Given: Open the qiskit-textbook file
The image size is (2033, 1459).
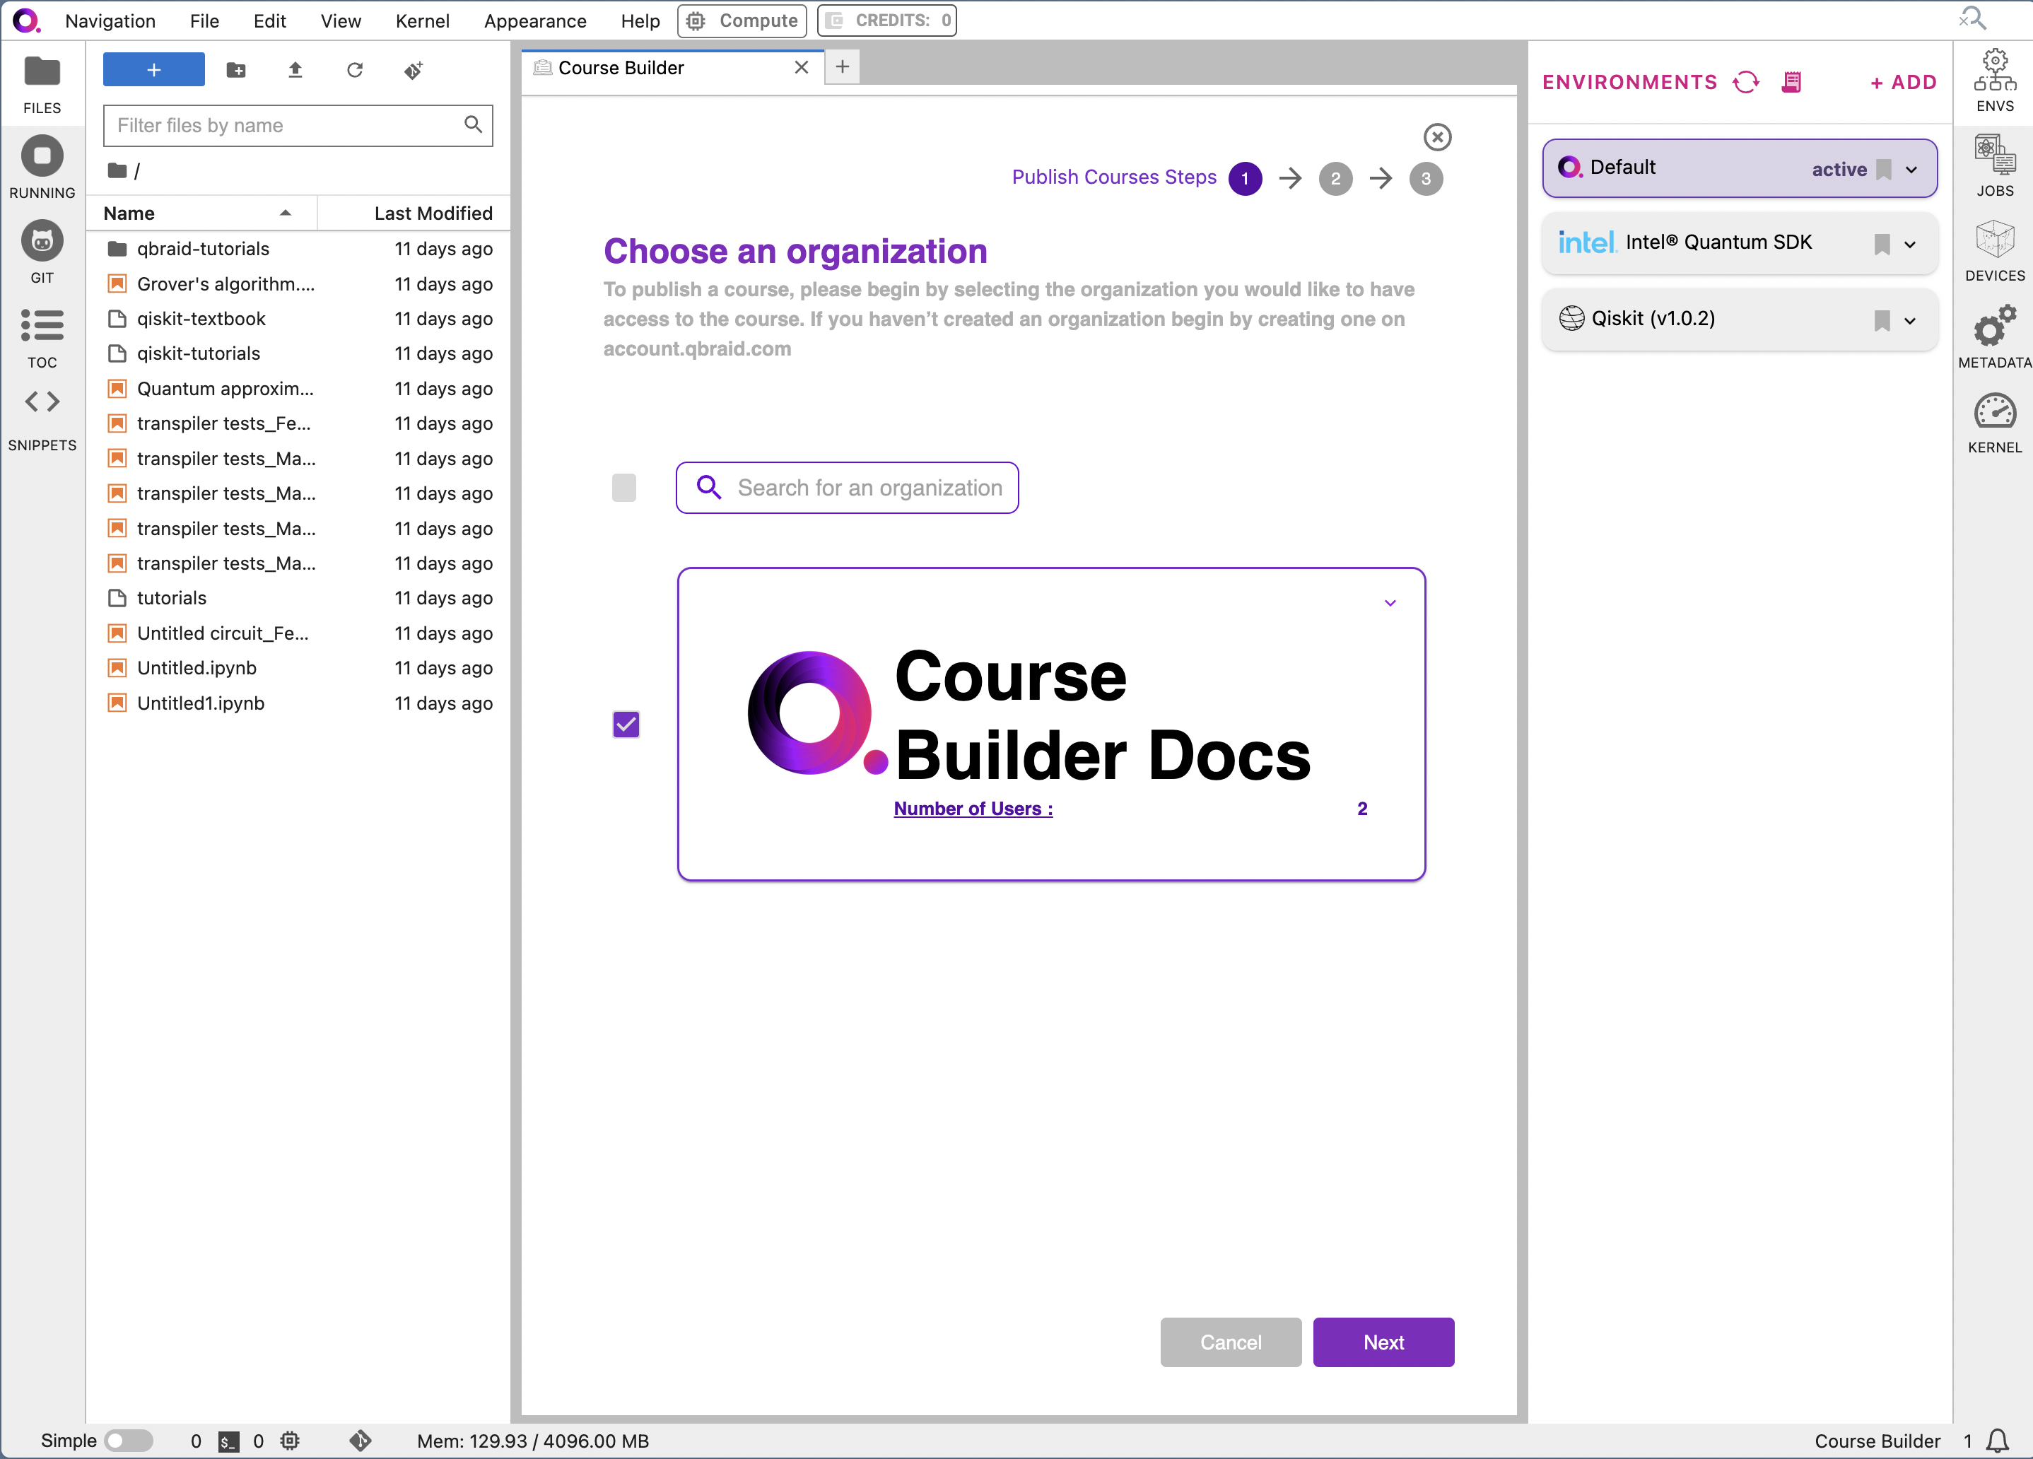Looking at the screenshot, I should point(298,319).
